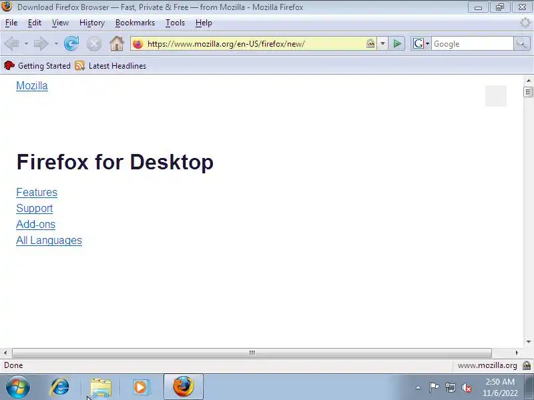
Task: Click the status bar padlock icon
Action: [527, 365]
